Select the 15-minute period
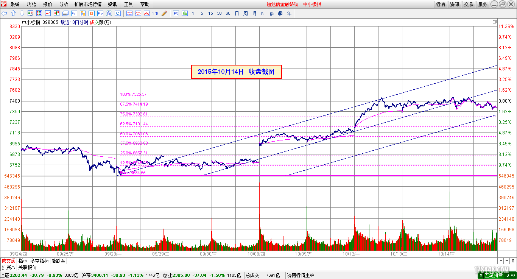This screenshot has width=517, height=279. coord(210,13)
